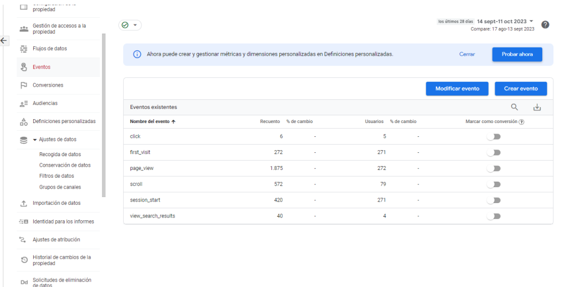Click the back arrow to collapse sidebar

(4, 40)
